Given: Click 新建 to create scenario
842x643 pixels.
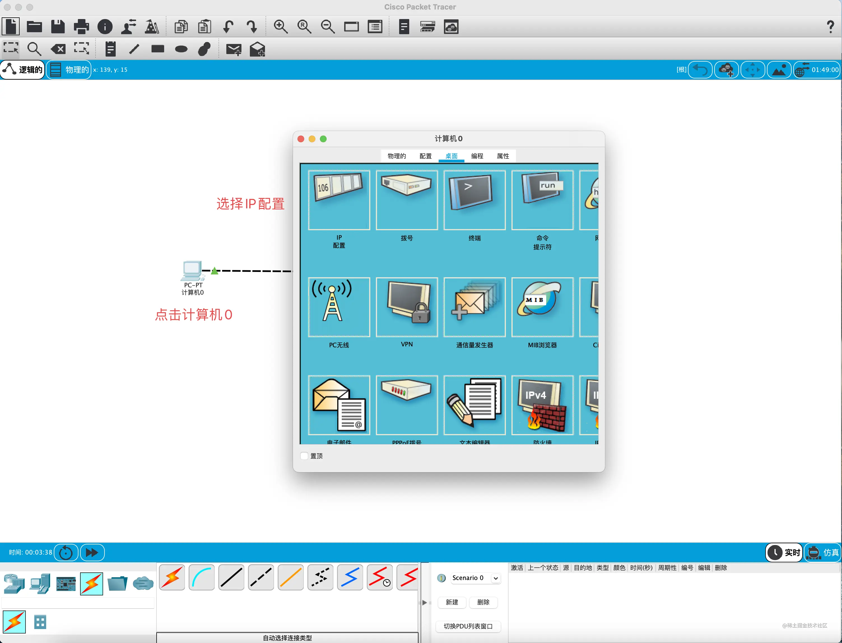Looking at the screenshot, I should tap(452, 602).
